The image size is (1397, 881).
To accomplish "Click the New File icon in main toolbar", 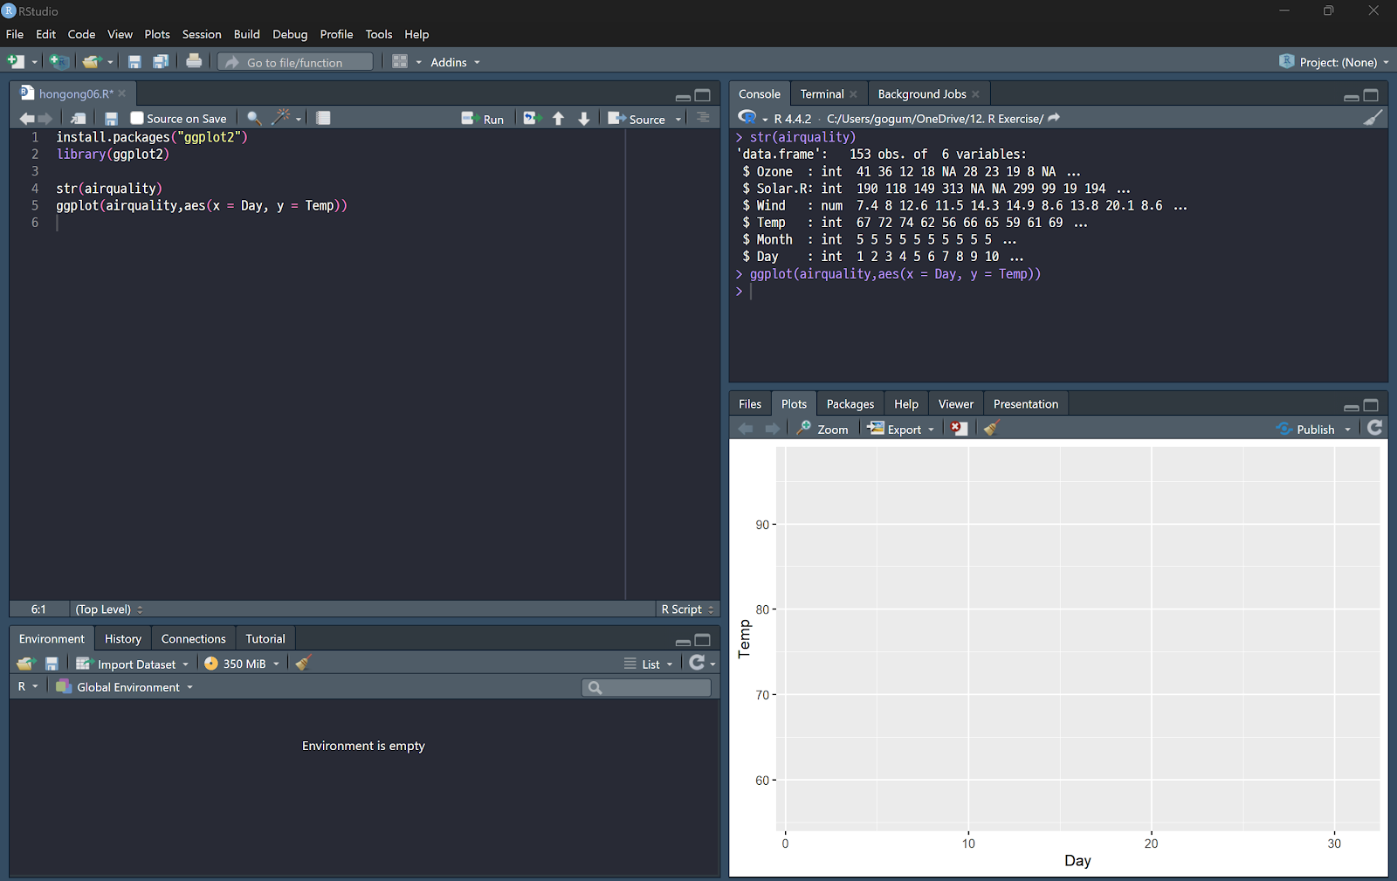I will [16, 62].
